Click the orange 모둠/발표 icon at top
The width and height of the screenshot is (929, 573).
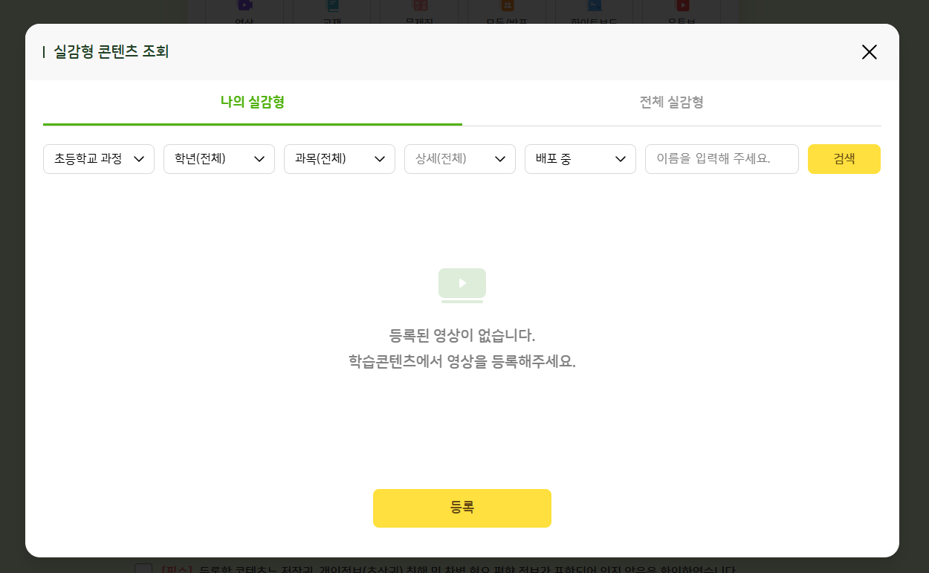(x=508, y=6)
